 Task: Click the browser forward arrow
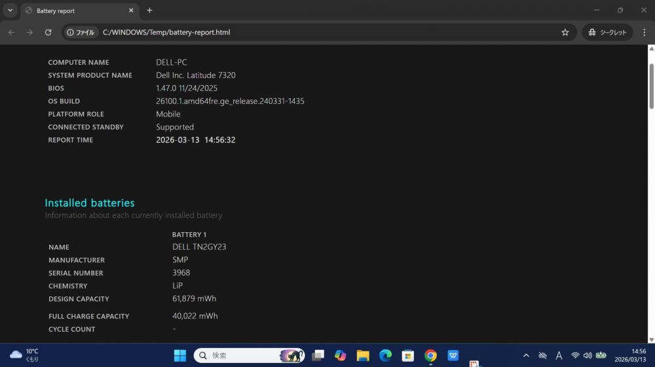(29, 32)
